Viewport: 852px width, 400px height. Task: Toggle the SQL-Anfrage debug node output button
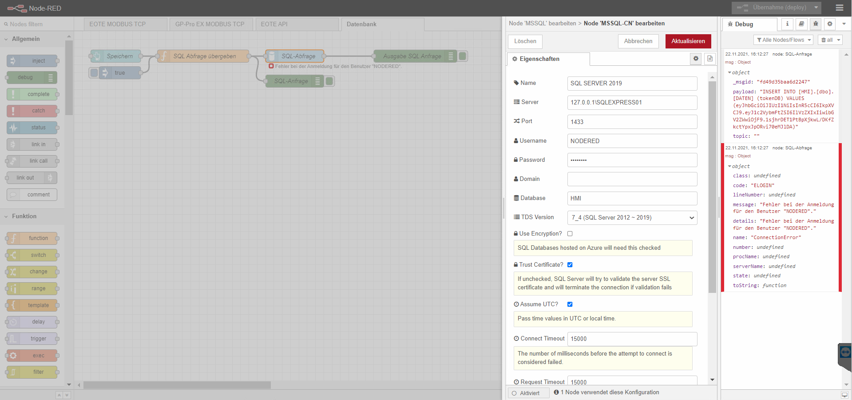[329, 81]
